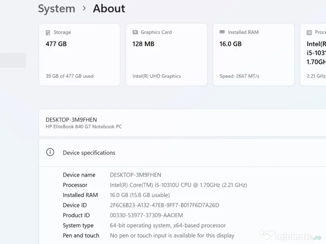Click the Graphics Card icon
Screen dimensions: 326x244
click(135, 32)
